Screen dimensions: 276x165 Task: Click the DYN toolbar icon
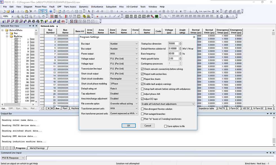pos(199,17)
